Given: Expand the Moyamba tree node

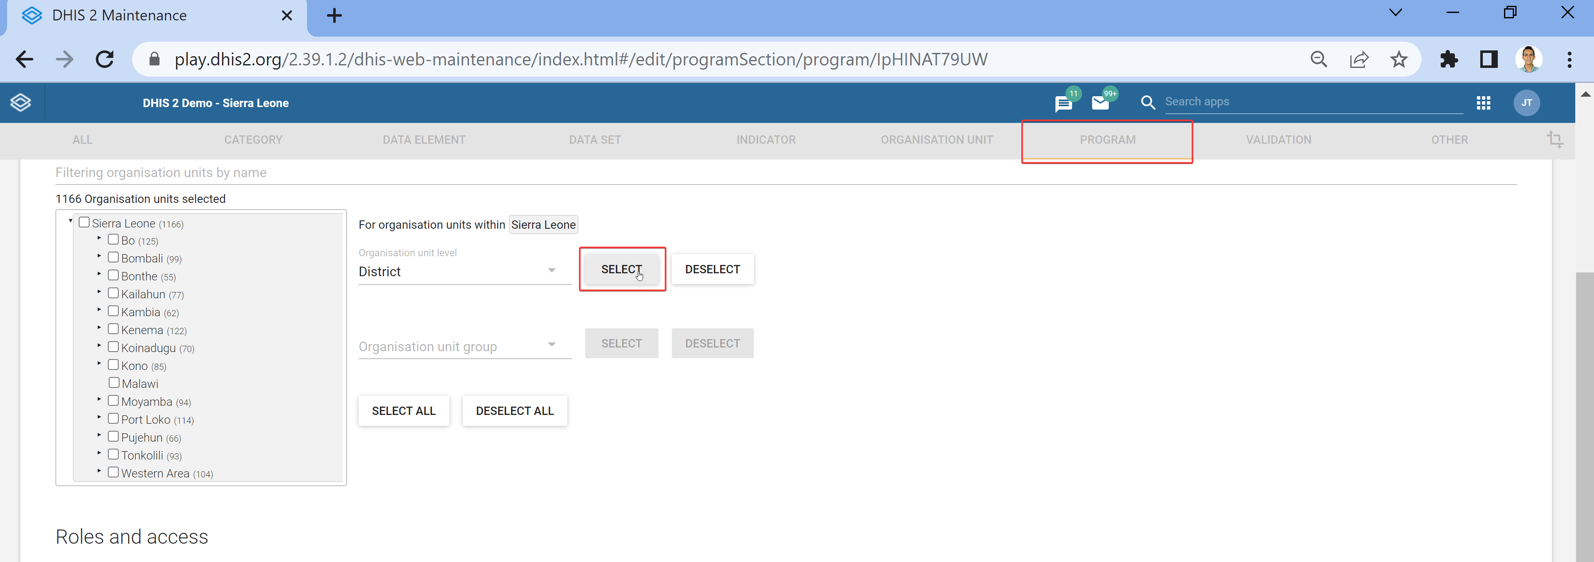Looking at the screenshot, I should [99, 399].
